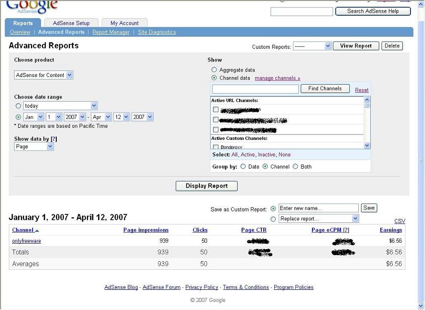Screen dimensions: 425x310
Task: Group by Both radio button
Action: pyautogui.click(x=295, y=167)
